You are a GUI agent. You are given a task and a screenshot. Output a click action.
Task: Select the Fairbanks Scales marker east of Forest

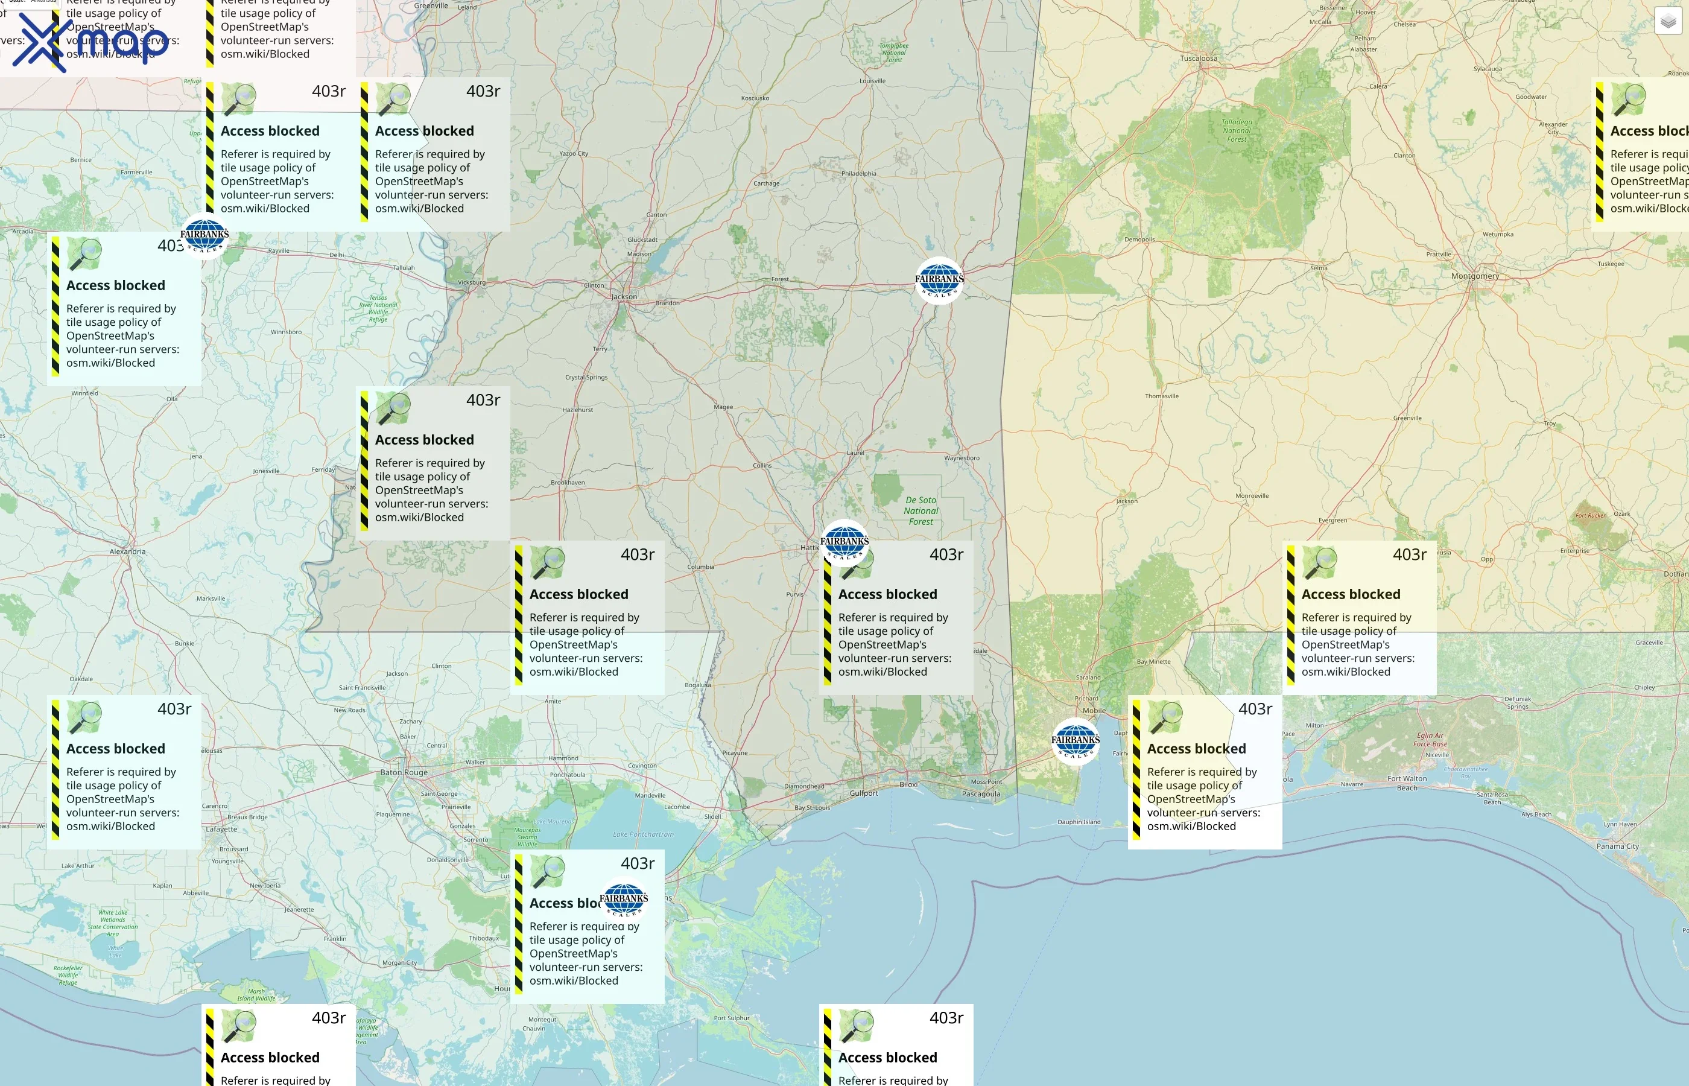pyautogui.click(x=939, y=281)
